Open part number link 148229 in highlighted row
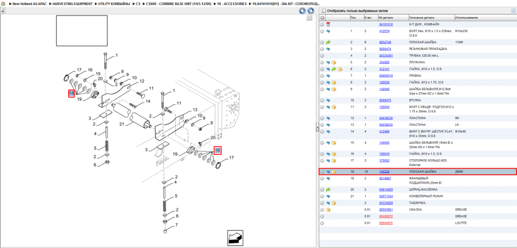517x248 pixels. click(x=385, y=172)
